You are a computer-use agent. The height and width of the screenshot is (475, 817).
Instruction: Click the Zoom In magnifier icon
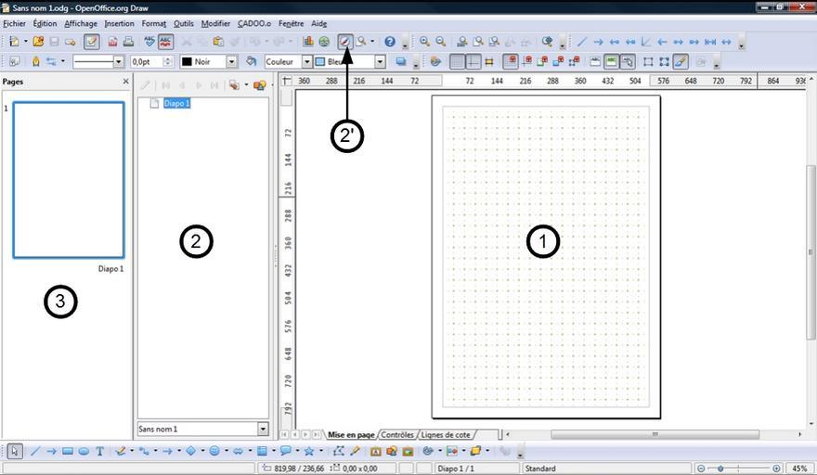pos(424,42)
